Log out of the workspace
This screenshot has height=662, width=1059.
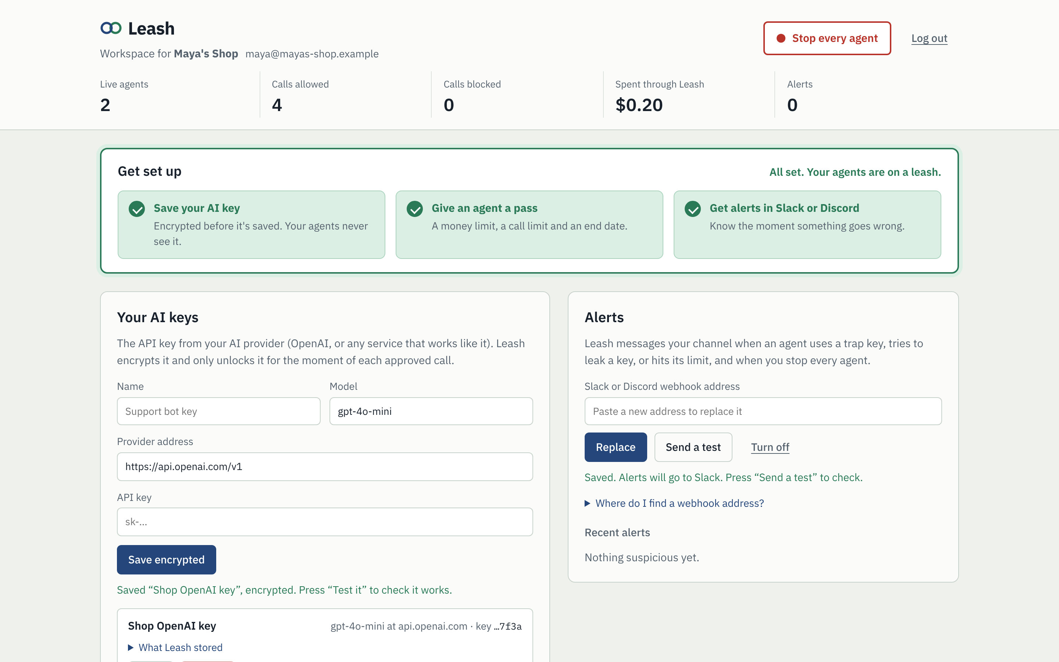pos(929,39)
